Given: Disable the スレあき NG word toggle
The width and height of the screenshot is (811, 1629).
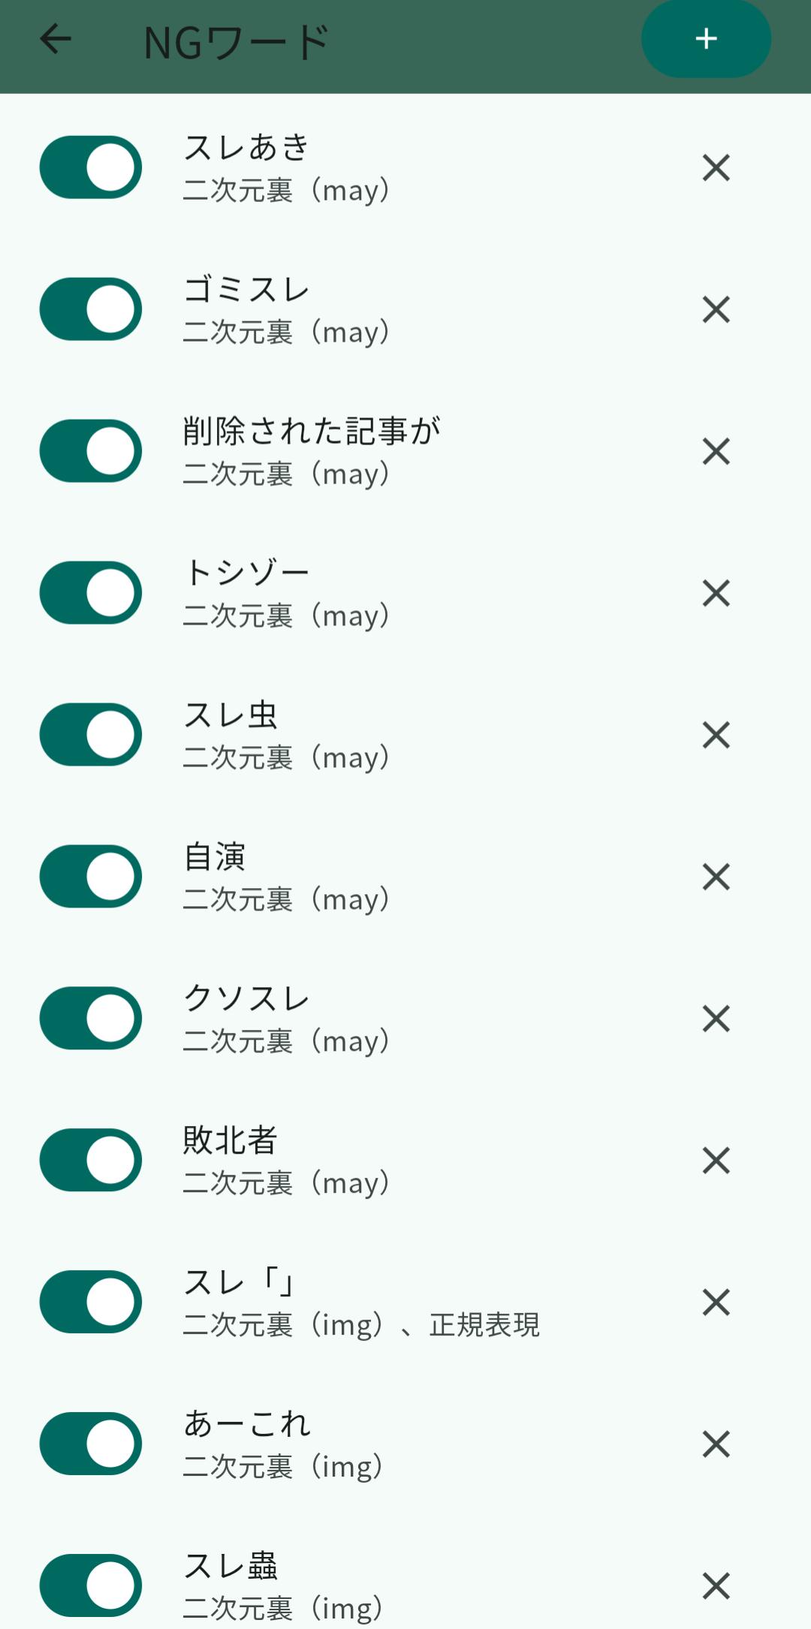Looking at the screenshot, I should (x=91, y=167).
